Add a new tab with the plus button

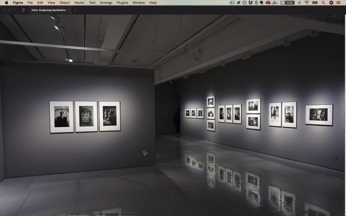click(x=75, y=10)
